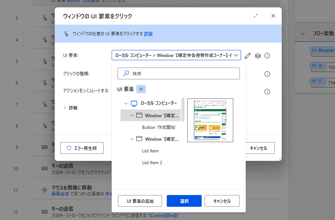Screen dimensions: 335x220
Task: Click info icon next to UI element field
Action: coord(267,56)
